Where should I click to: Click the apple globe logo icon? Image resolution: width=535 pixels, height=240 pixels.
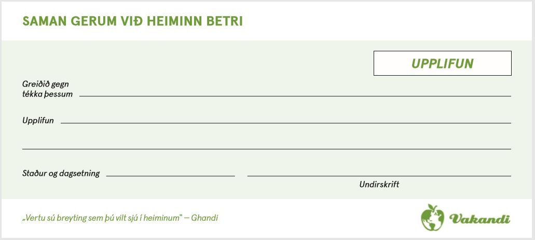coord(433,218)
